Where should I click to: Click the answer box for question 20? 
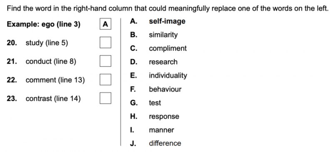click(x=105, y=42)
